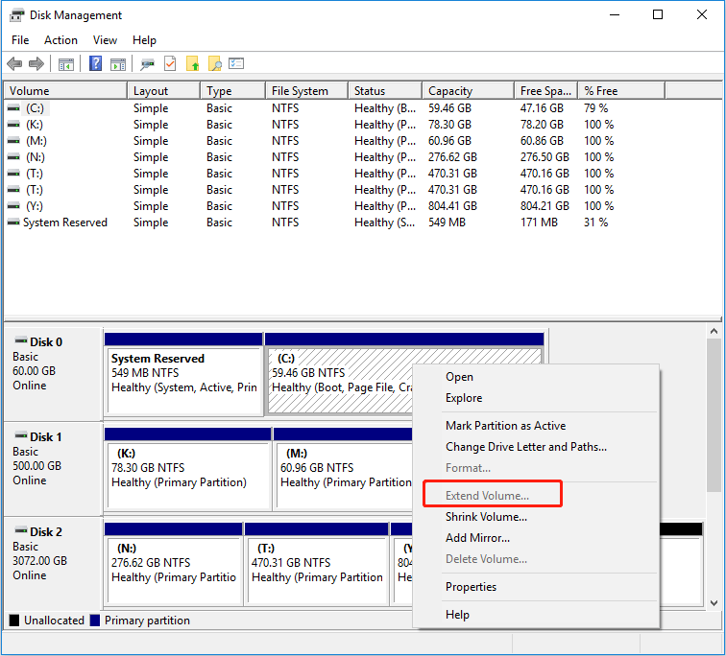Select the System Reserved volume row

click(x=65, y=223)
